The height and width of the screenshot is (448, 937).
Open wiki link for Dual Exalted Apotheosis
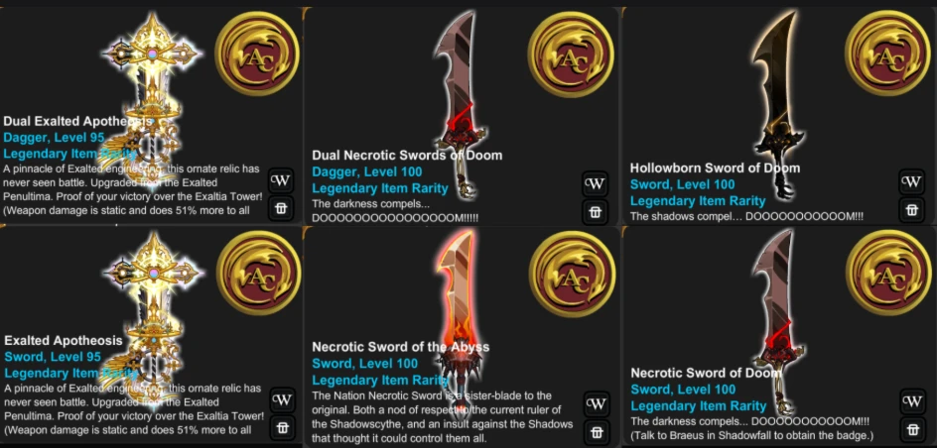coord(281,180)
